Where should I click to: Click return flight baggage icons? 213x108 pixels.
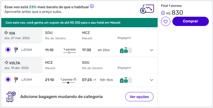pos(126,80)
